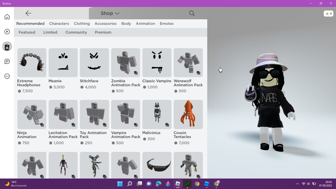Click the Discover play icon in sidebar

click(7, 32)
